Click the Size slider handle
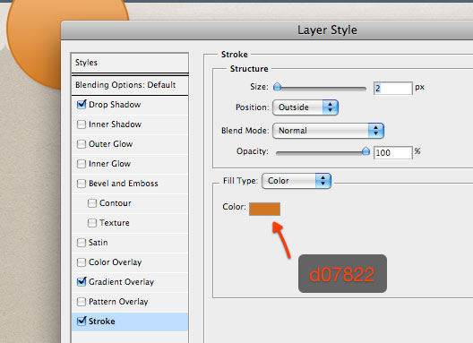This screenshot has width=473, height=343. tap(277, 87)
